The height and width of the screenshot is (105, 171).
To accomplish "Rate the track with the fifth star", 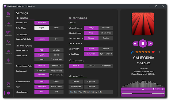I will click(149, 52).
